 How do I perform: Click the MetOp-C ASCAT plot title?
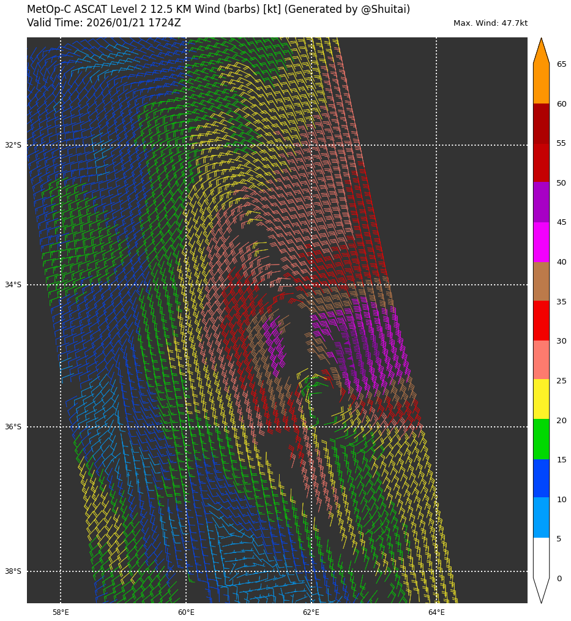coord(218,10)
